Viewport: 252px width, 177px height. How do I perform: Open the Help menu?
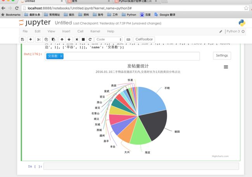pyautogui.click(x=110, y=31)
